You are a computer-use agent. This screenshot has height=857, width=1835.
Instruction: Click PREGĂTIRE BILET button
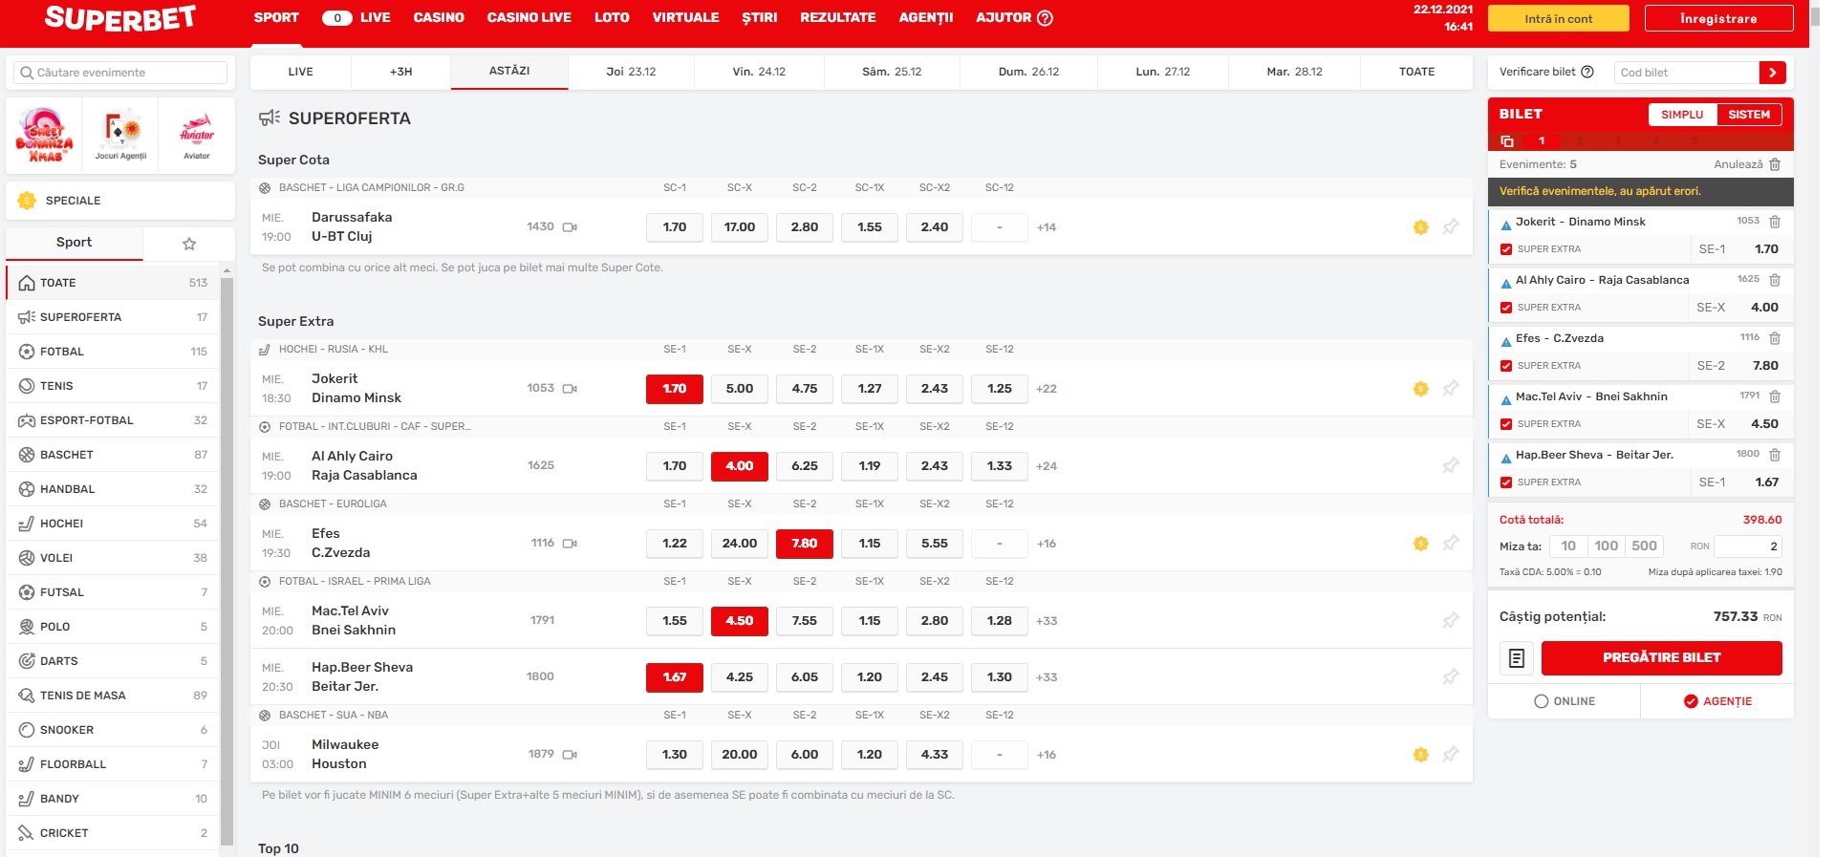pyautogui.click(x=1661, y=658)
